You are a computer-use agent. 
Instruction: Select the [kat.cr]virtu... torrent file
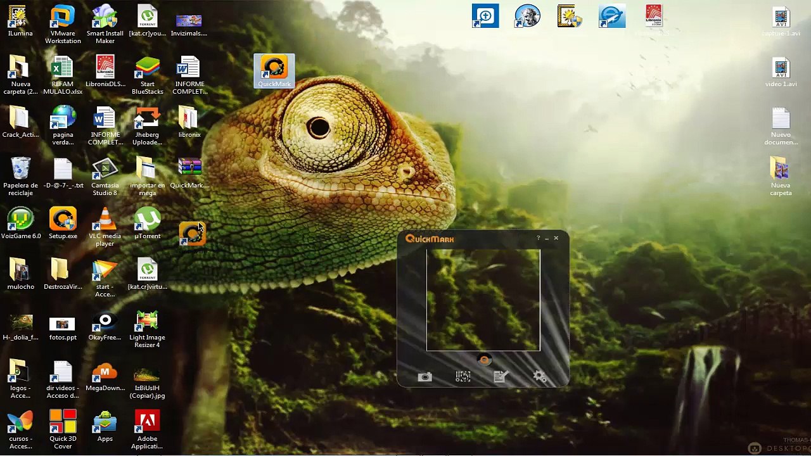tap(148, 274)
